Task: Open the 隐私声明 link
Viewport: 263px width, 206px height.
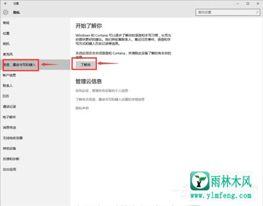Action: click(82, 108)
